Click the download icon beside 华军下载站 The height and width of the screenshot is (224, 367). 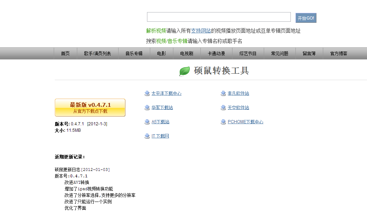pyautogui.click(x=147, y=107)
